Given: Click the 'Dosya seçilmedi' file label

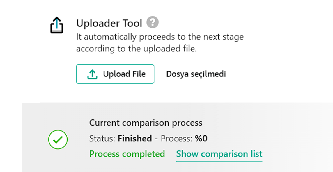Looking at the screenshot, I should 196,74.
